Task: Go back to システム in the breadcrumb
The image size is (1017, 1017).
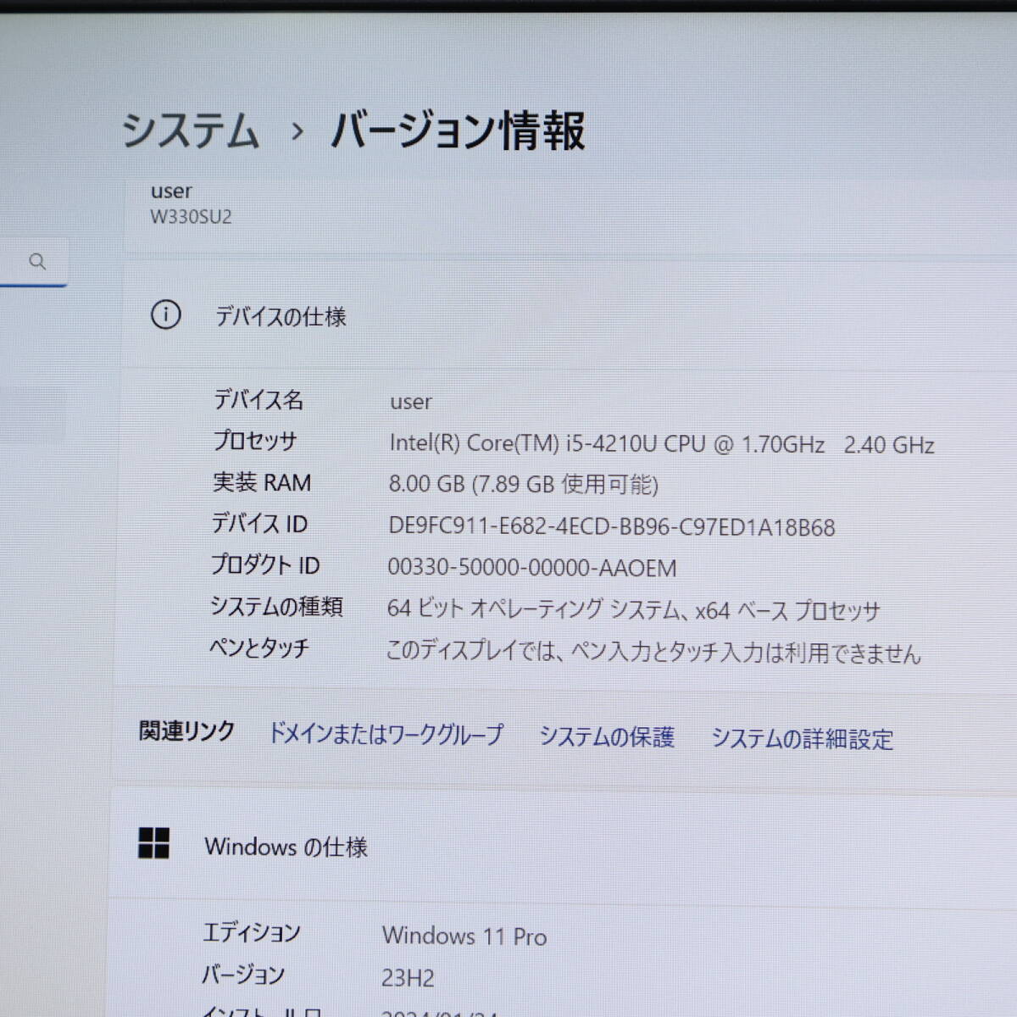Action: [190, 131]
